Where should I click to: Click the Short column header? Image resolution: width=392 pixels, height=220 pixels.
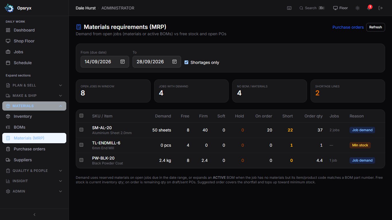tap(288, 116)
